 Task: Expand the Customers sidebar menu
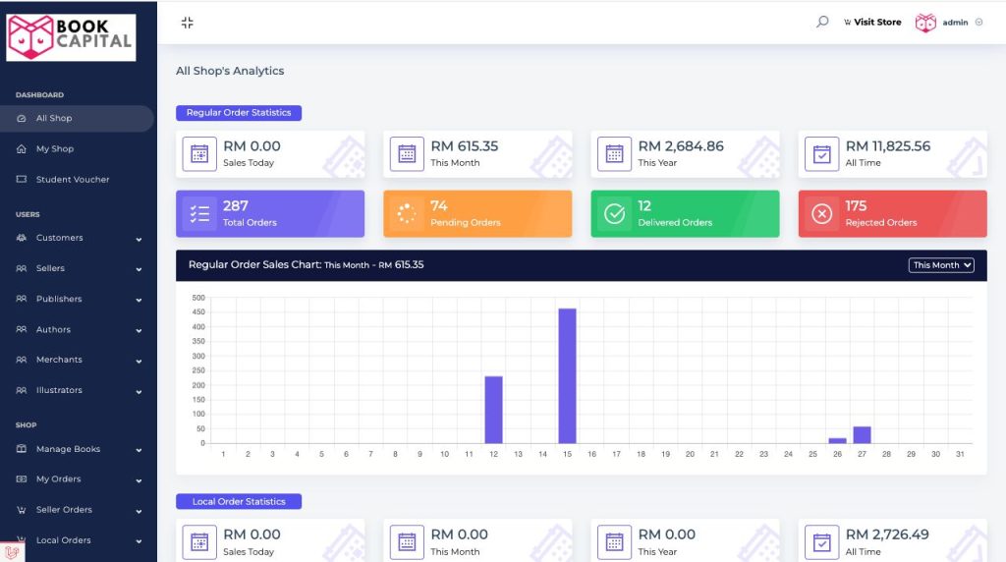(79, 238)
